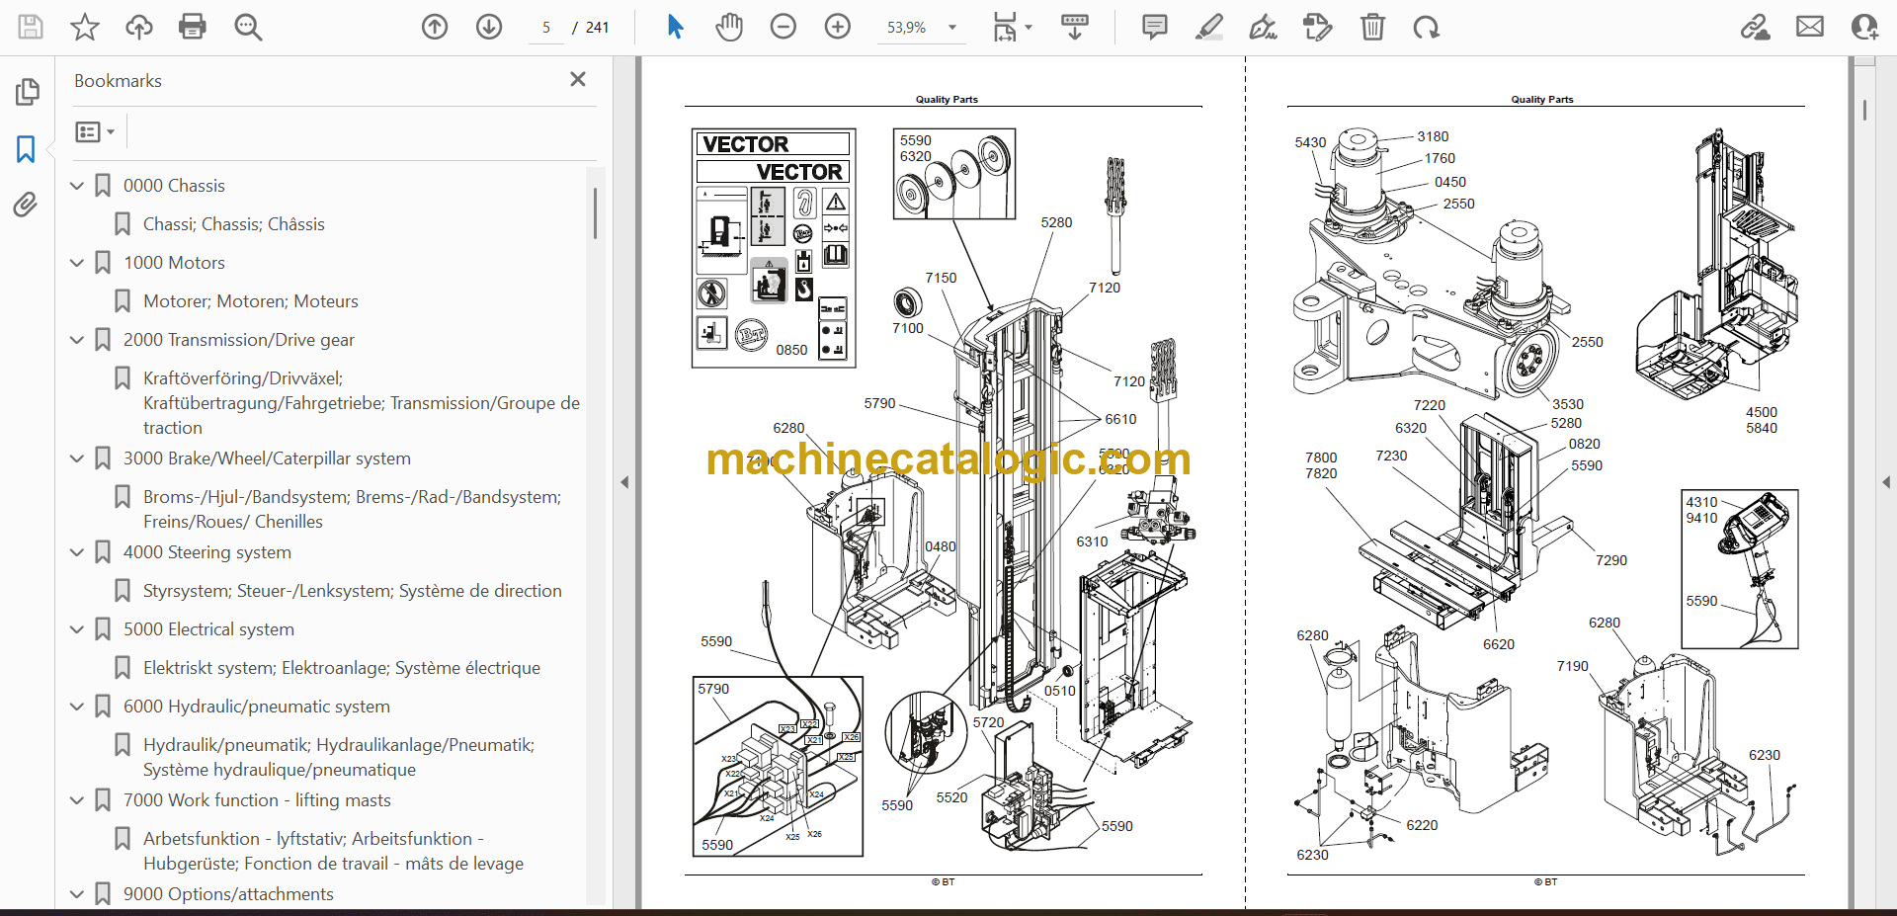
Task: Print the document
Action: tap(193, 27)
